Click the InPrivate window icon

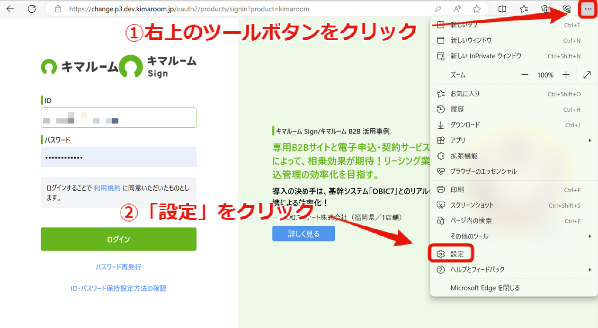(441, 56)
